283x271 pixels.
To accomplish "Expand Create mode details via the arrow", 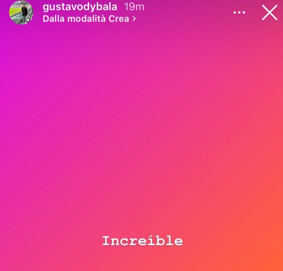I will (x=134, y=19).
